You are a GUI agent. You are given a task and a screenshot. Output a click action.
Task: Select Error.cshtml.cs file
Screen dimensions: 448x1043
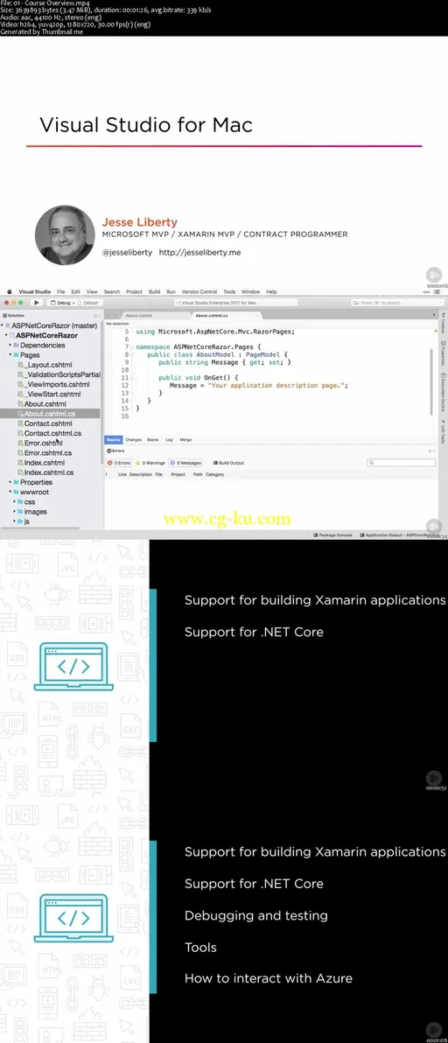pyautogui.click(x=48, y=453)
